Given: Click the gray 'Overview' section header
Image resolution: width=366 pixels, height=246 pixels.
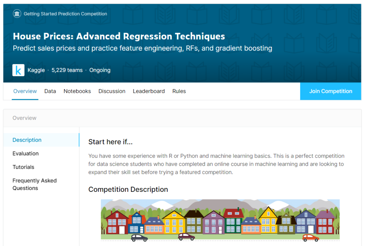Looking at the screenshot, I should tap(25, 118).
